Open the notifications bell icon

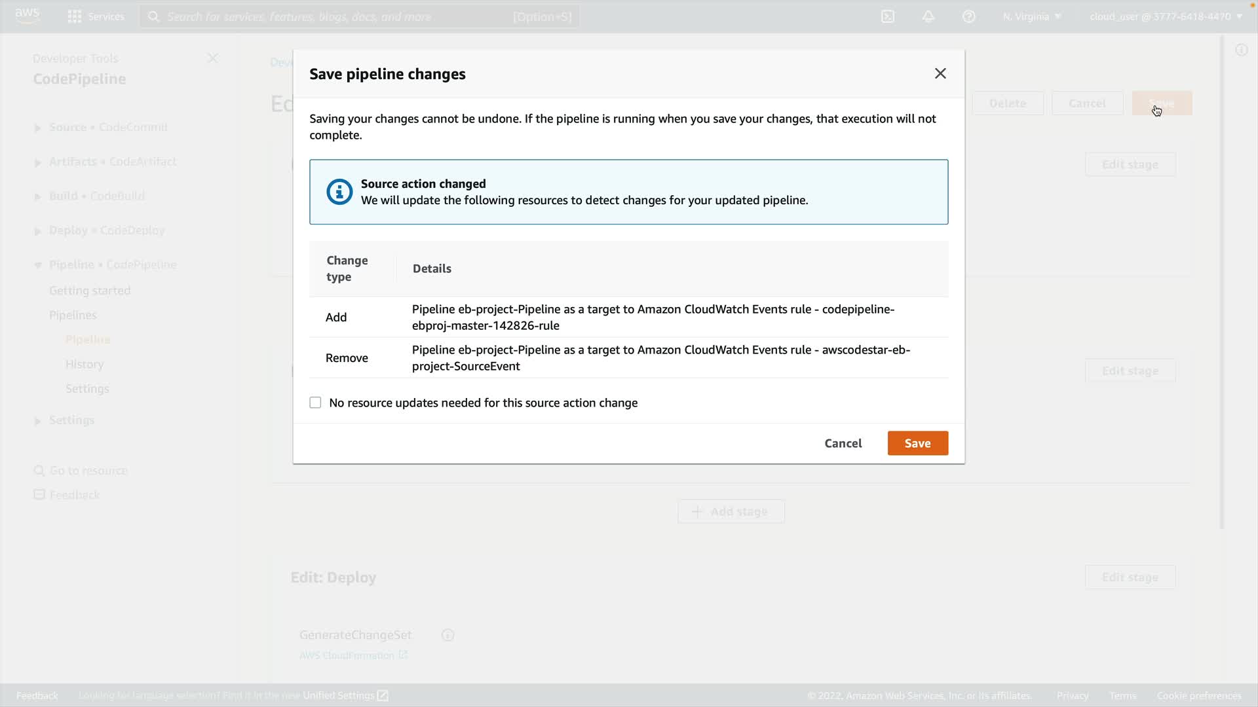928,16
